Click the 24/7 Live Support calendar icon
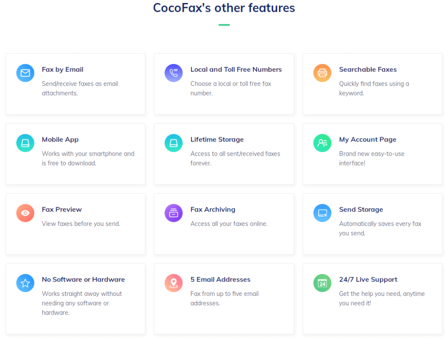 pos(322,283)
